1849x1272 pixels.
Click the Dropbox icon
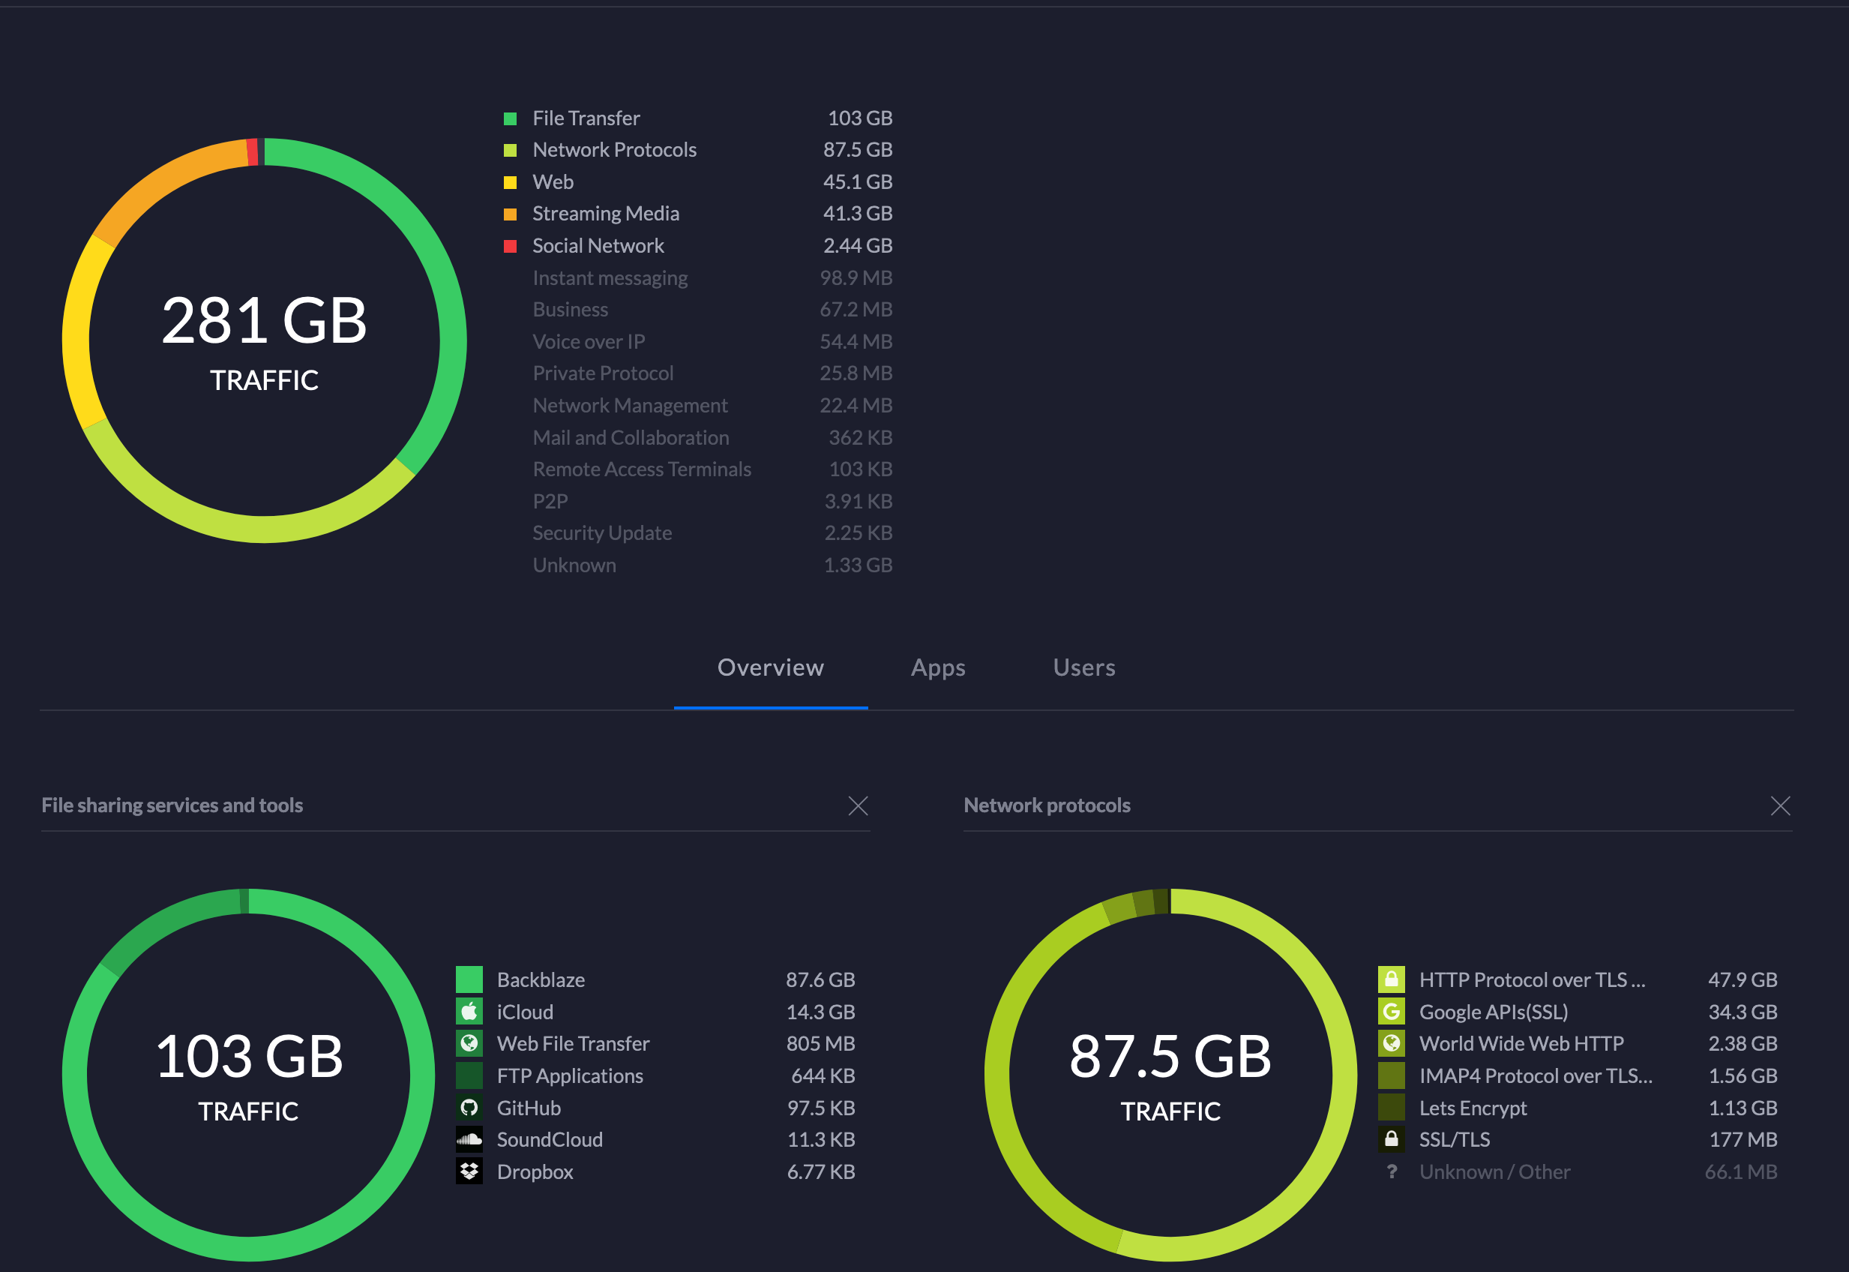(x=469, y=1171)
